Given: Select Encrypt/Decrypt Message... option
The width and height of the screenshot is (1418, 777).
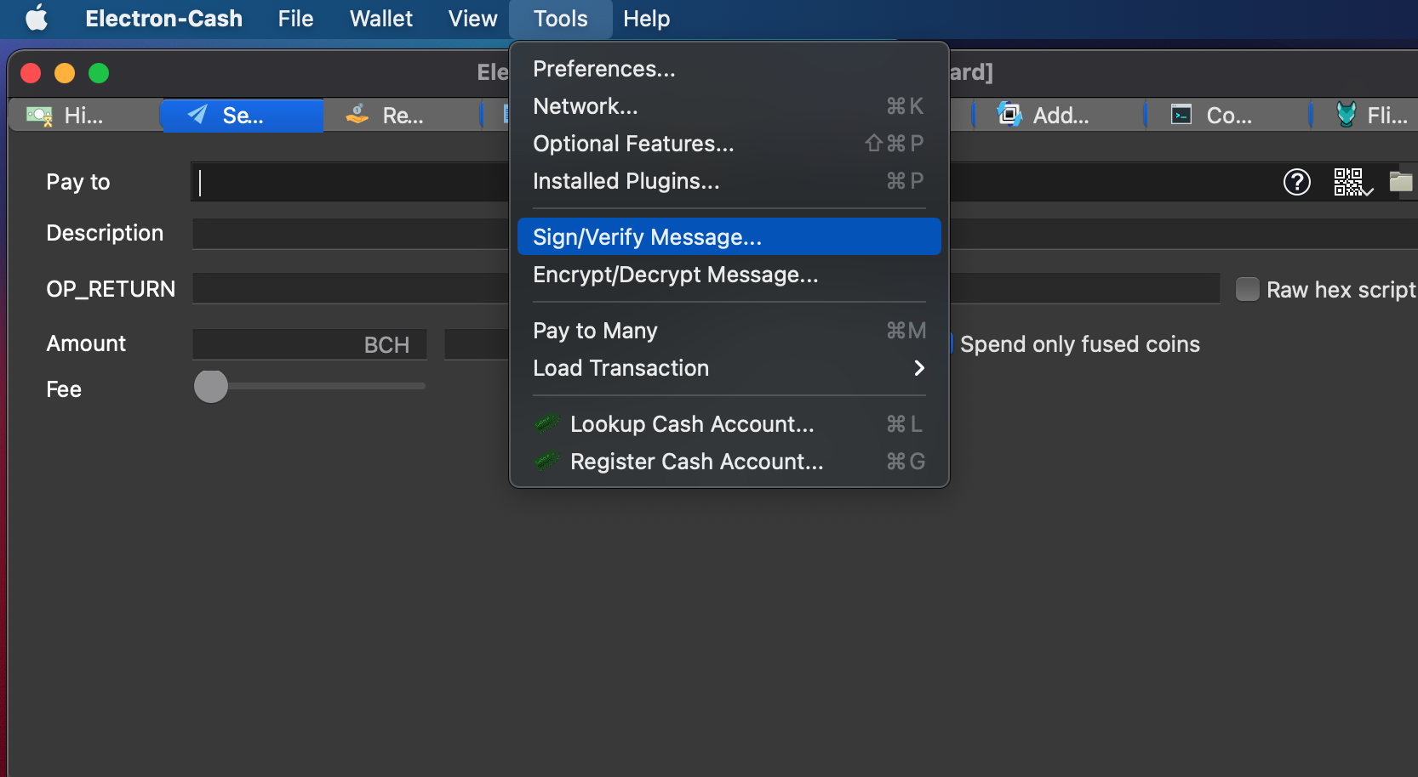Looking at the screenshot, I should point(729,275).
